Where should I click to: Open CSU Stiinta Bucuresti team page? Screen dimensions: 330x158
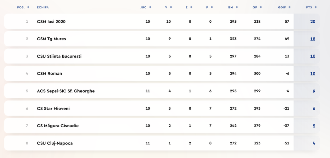coord(59,56)
